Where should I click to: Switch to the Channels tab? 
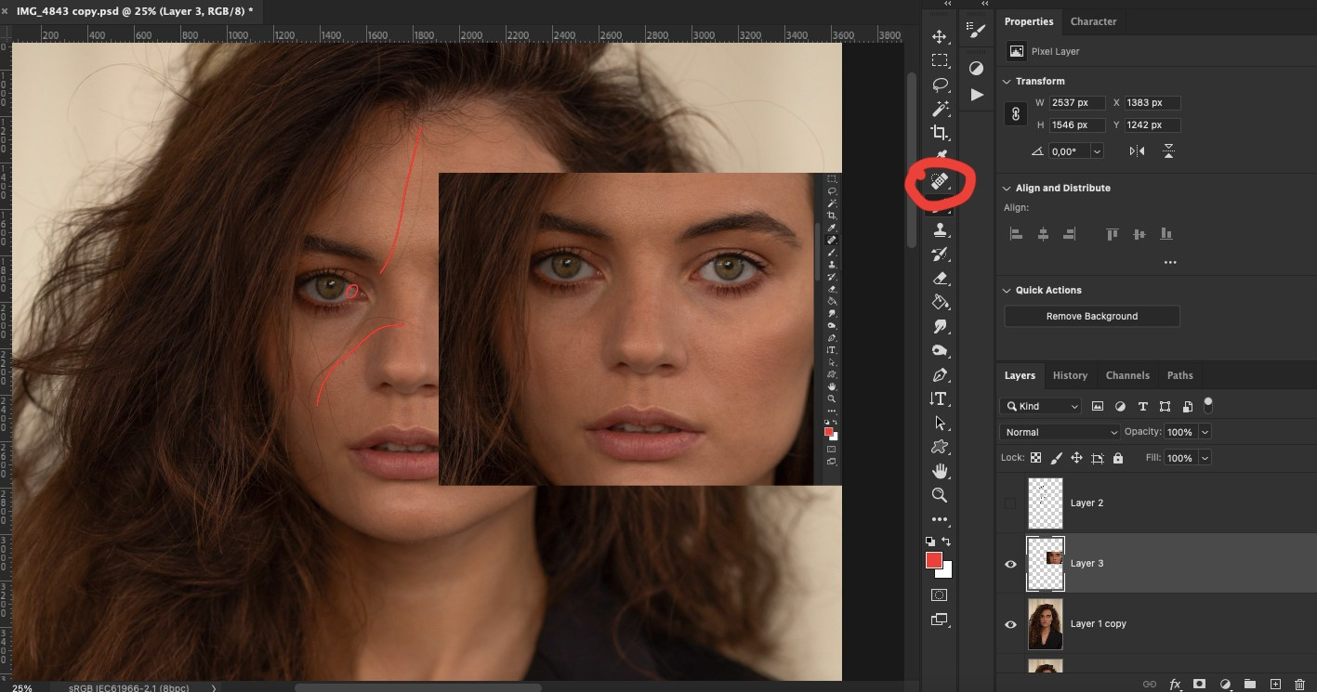pyautogui.click(x=1127, y=375)
